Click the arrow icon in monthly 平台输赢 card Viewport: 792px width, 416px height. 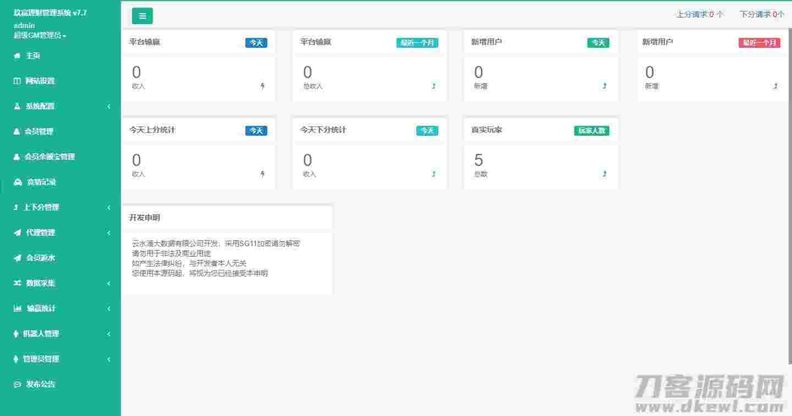click(x=433, y=86)
